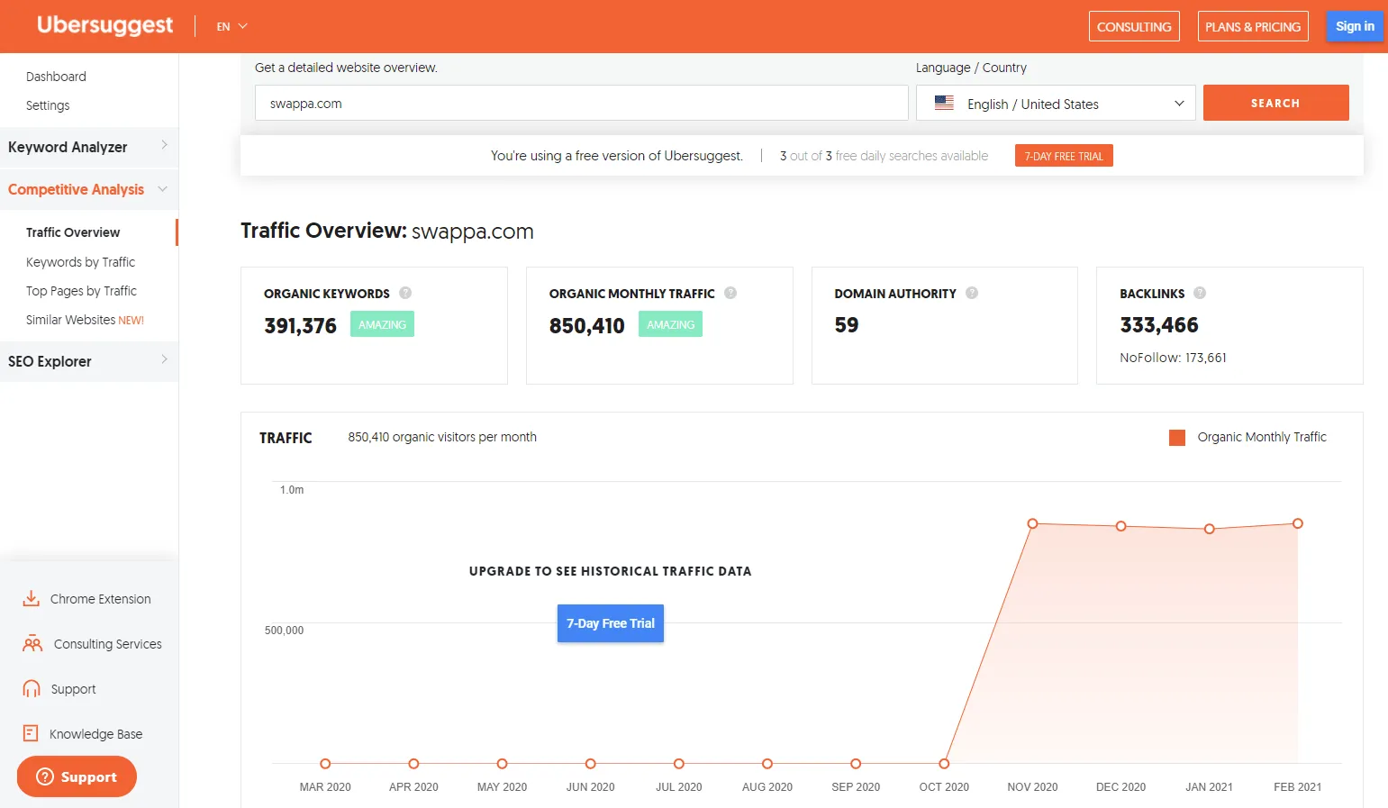Click the Chrome Extension download icon
1388x808 pixels.
(x=31, y=599)
